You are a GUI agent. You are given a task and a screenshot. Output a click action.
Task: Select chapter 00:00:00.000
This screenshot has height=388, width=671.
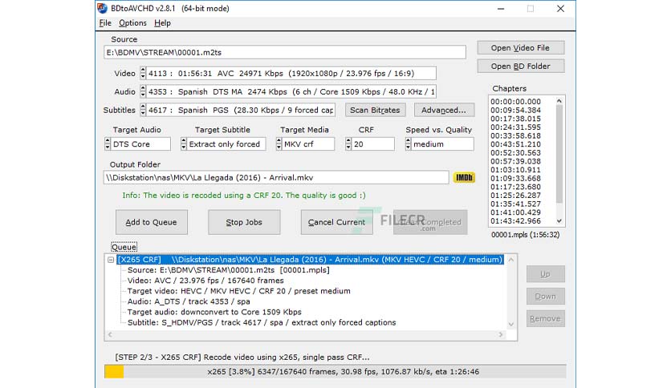[x=515, y=102]
